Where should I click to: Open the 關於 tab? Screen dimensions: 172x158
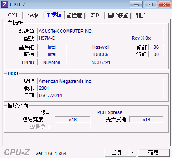tap(141, 15)
